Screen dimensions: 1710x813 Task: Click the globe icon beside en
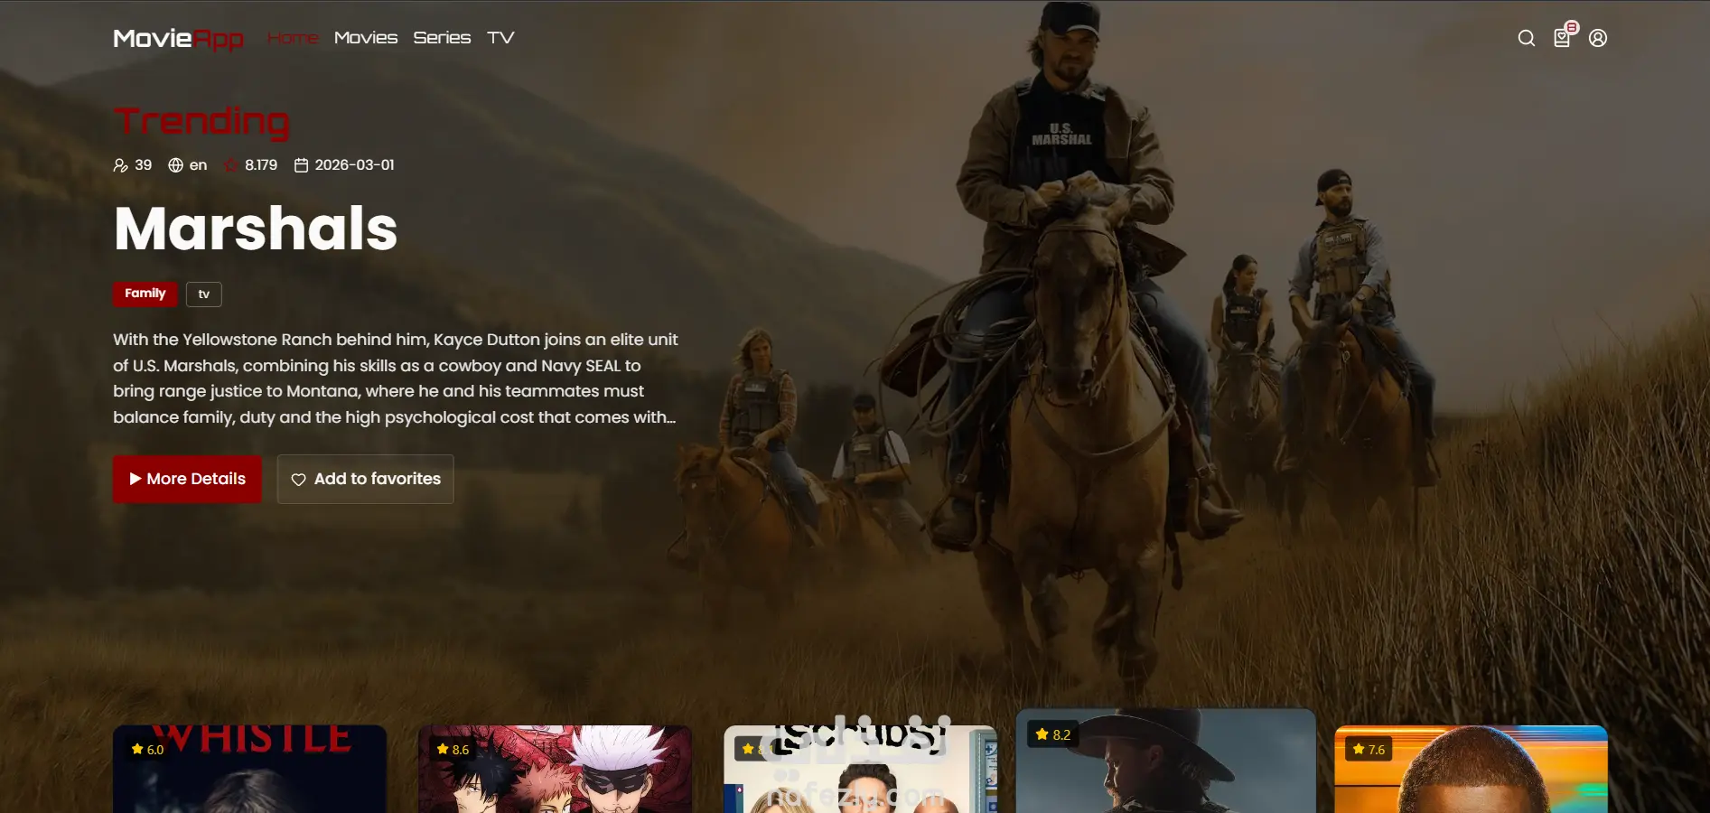click(x=176, y=165)
